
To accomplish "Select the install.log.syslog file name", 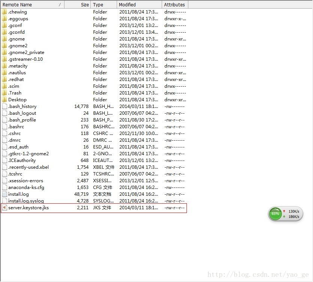I will pyautogui.click(x=26, y=201).
